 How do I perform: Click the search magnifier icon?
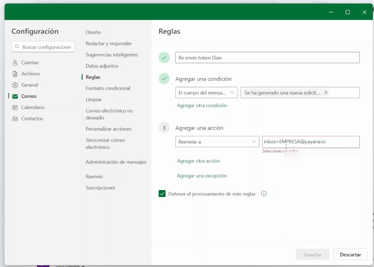[x=17, y=47]
